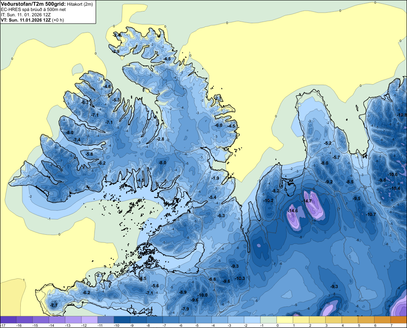Image resolution: width=407 pixels, height=328 pixels.
Task: Click the -5.3 temperature label
Action: tap(116, 100)
